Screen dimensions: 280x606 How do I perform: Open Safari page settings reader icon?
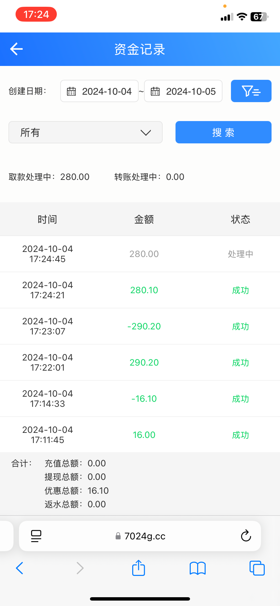coord(36,536)
